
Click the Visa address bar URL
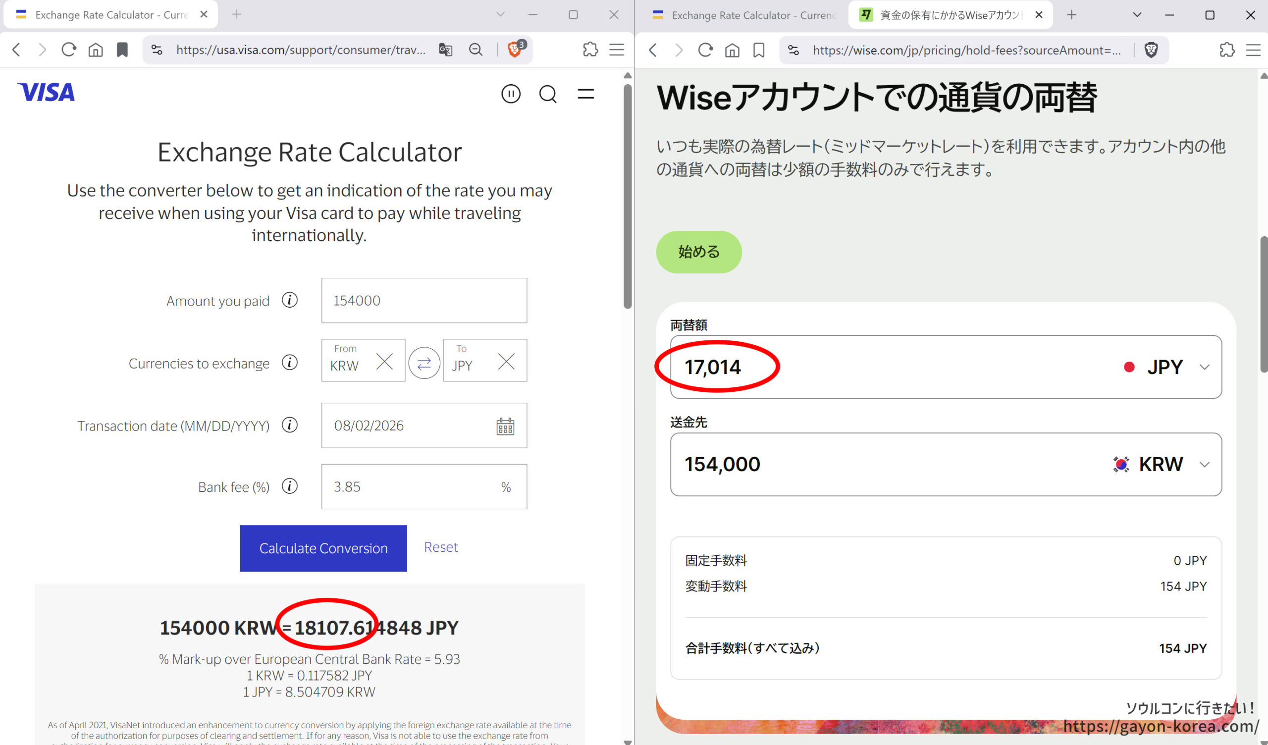301,50
